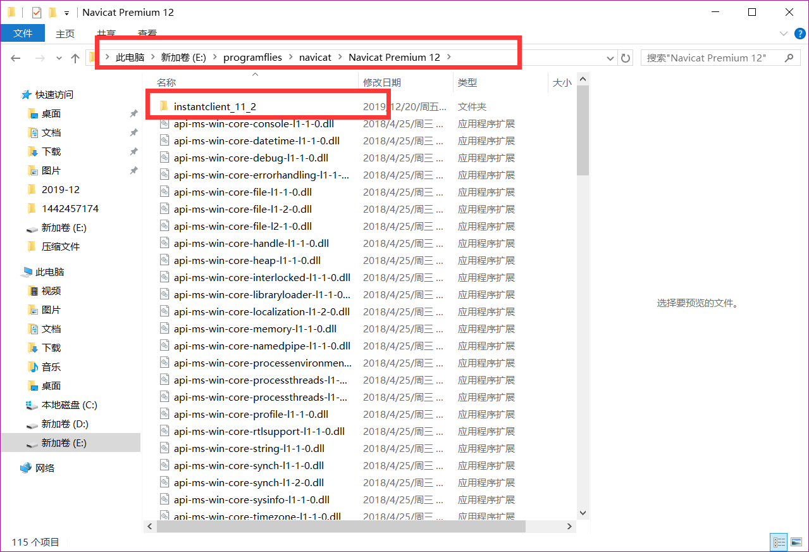809x552 pixels.
Task: Click the api-ms-win-core-debug-l1-1-0.dll file icon
Action: [164, 158]
